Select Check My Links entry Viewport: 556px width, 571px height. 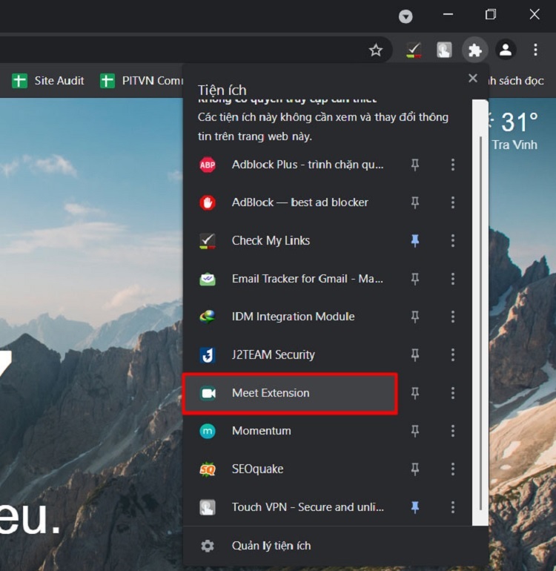click(290, 241)
